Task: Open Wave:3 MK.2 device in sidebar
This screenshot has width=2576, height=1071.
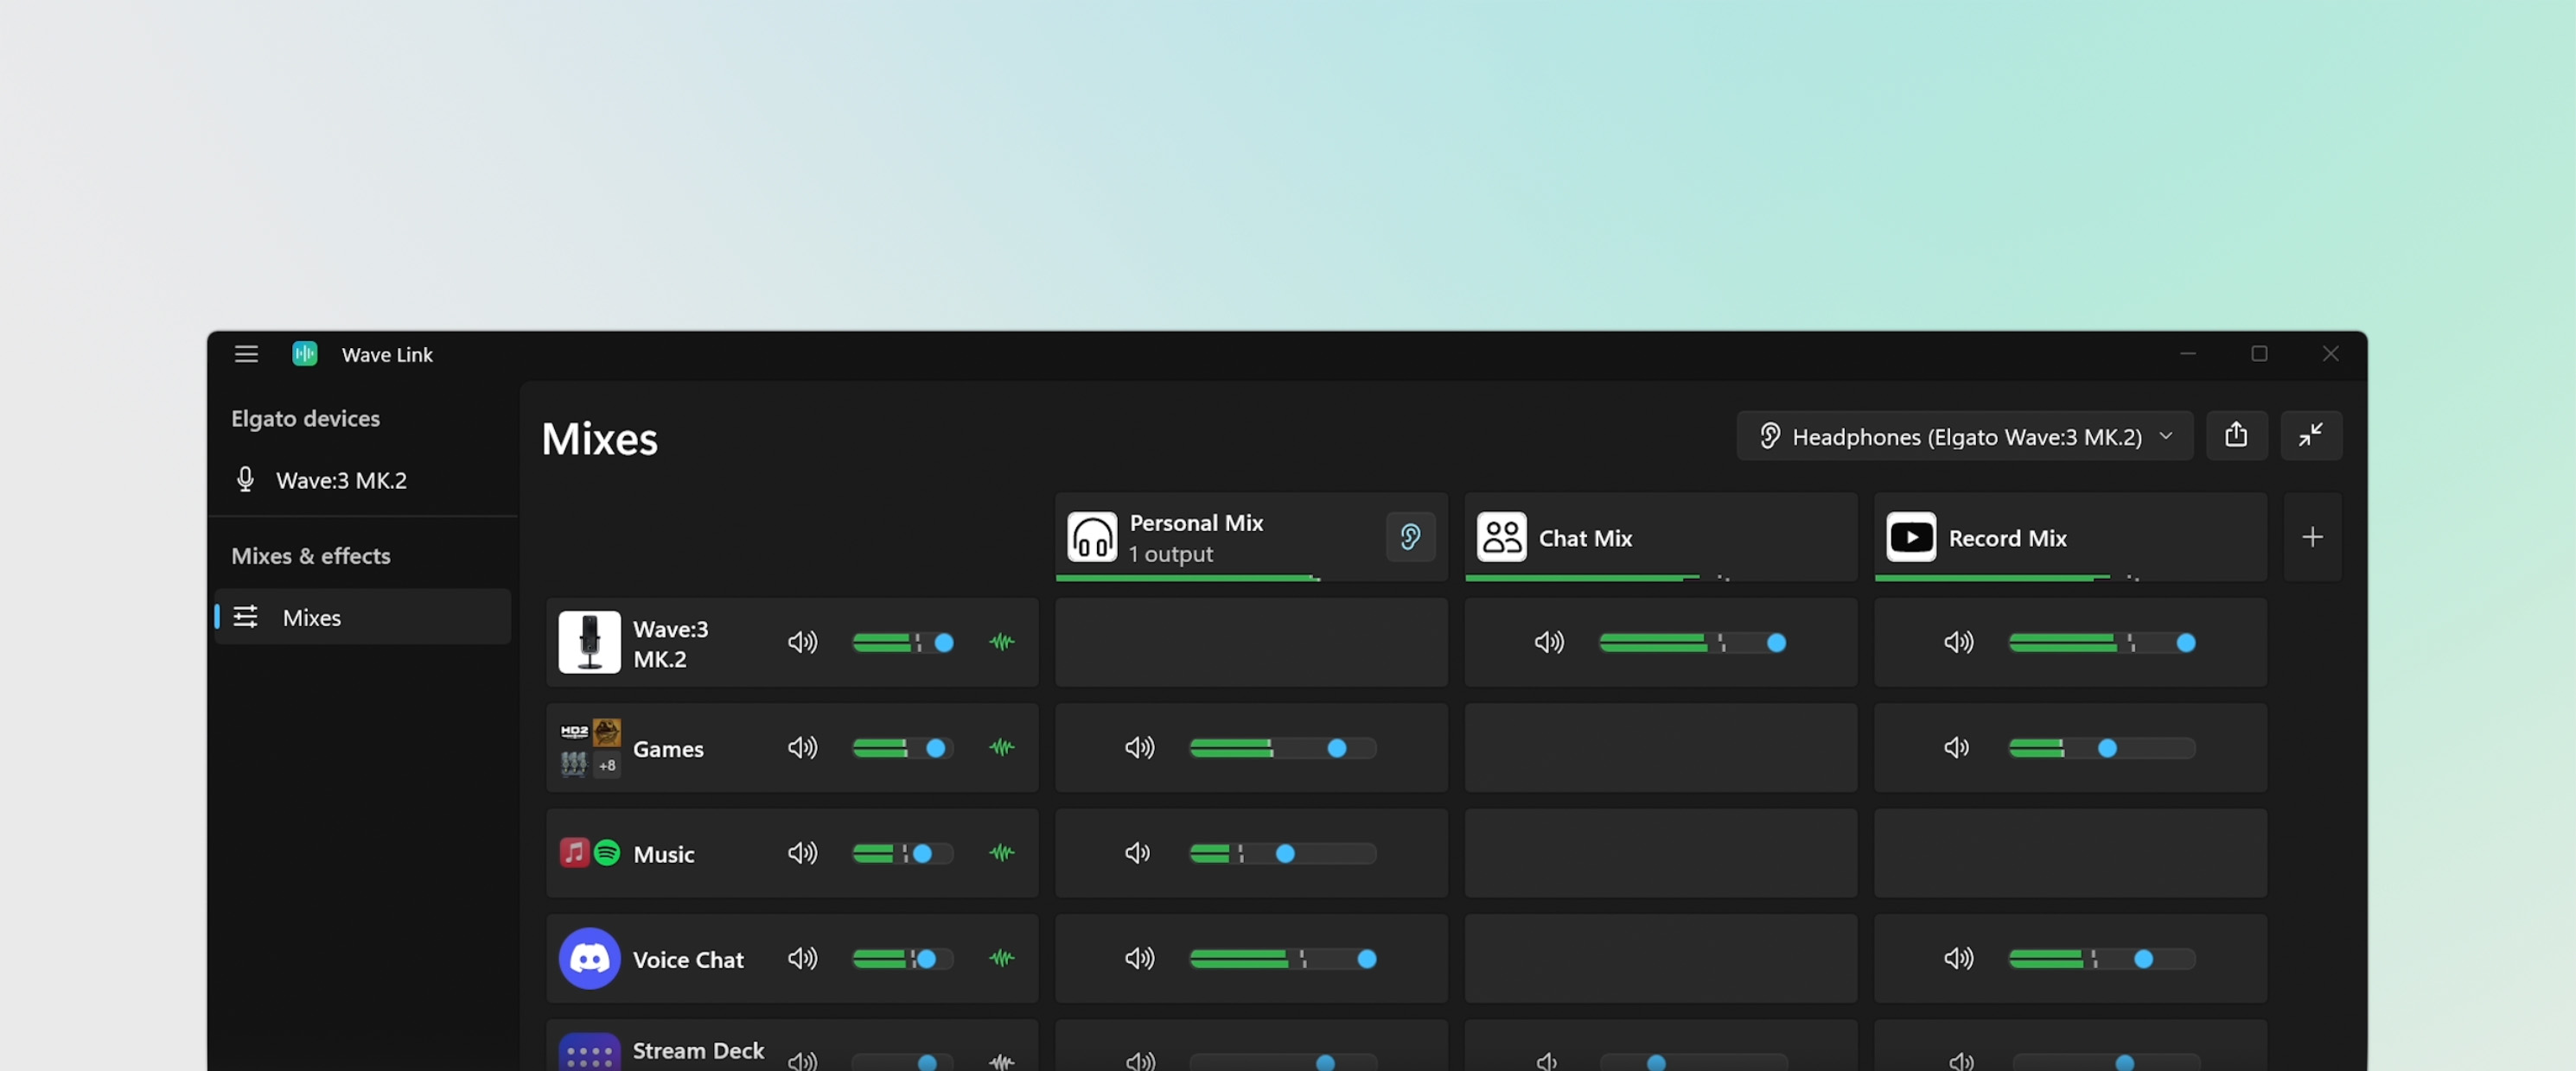Action: click(x=340, y=480)
